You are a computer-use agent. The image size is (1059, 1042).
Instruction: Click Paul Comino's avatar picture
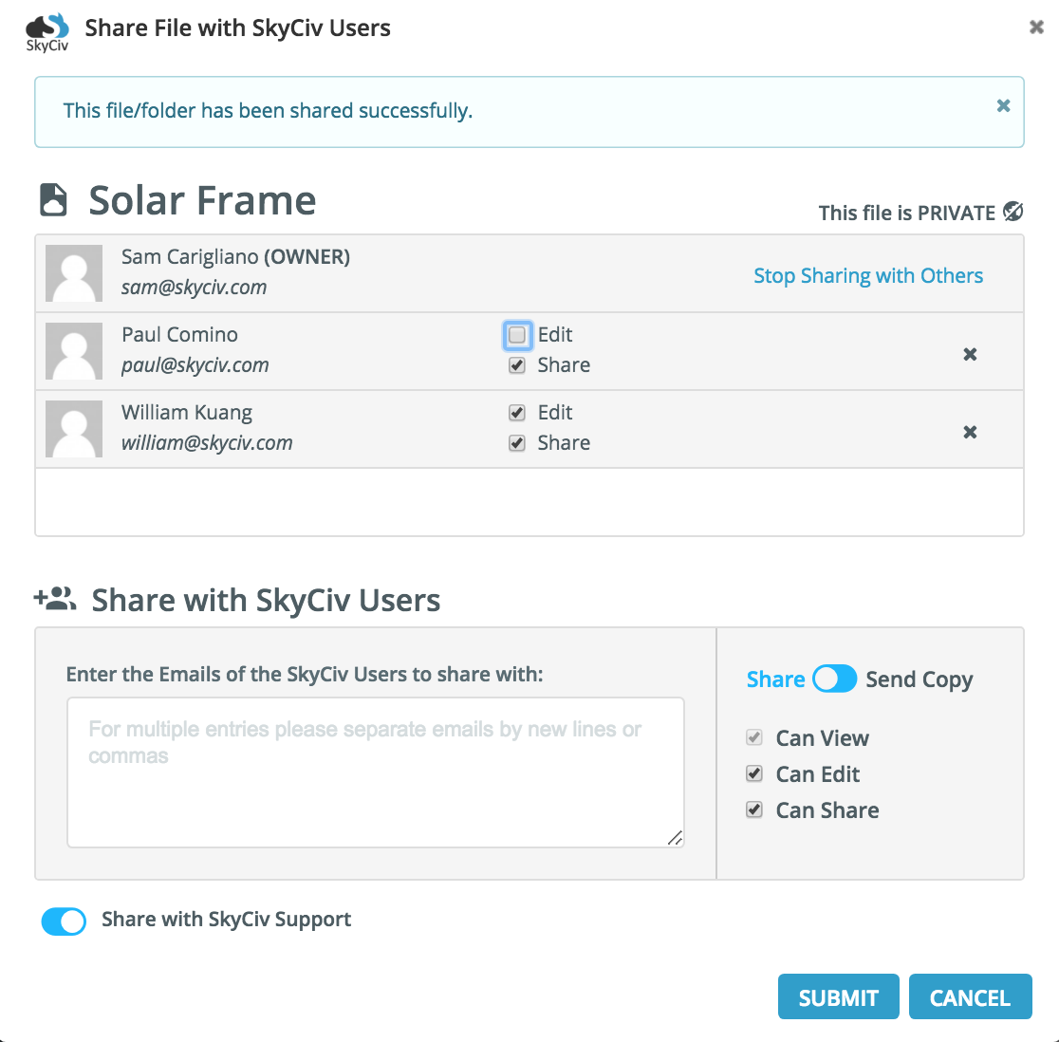(74, 350)
